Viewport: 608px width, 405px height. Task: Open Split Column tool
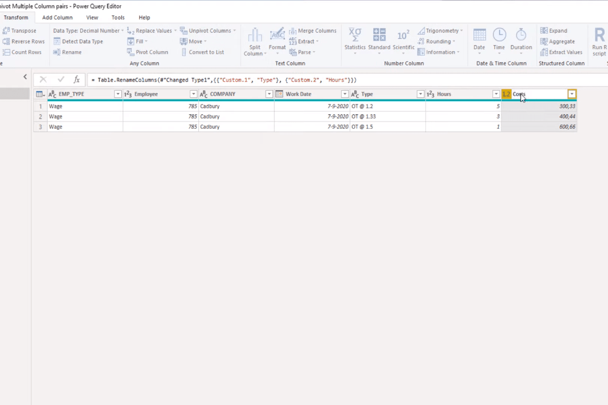click(255, 42)
